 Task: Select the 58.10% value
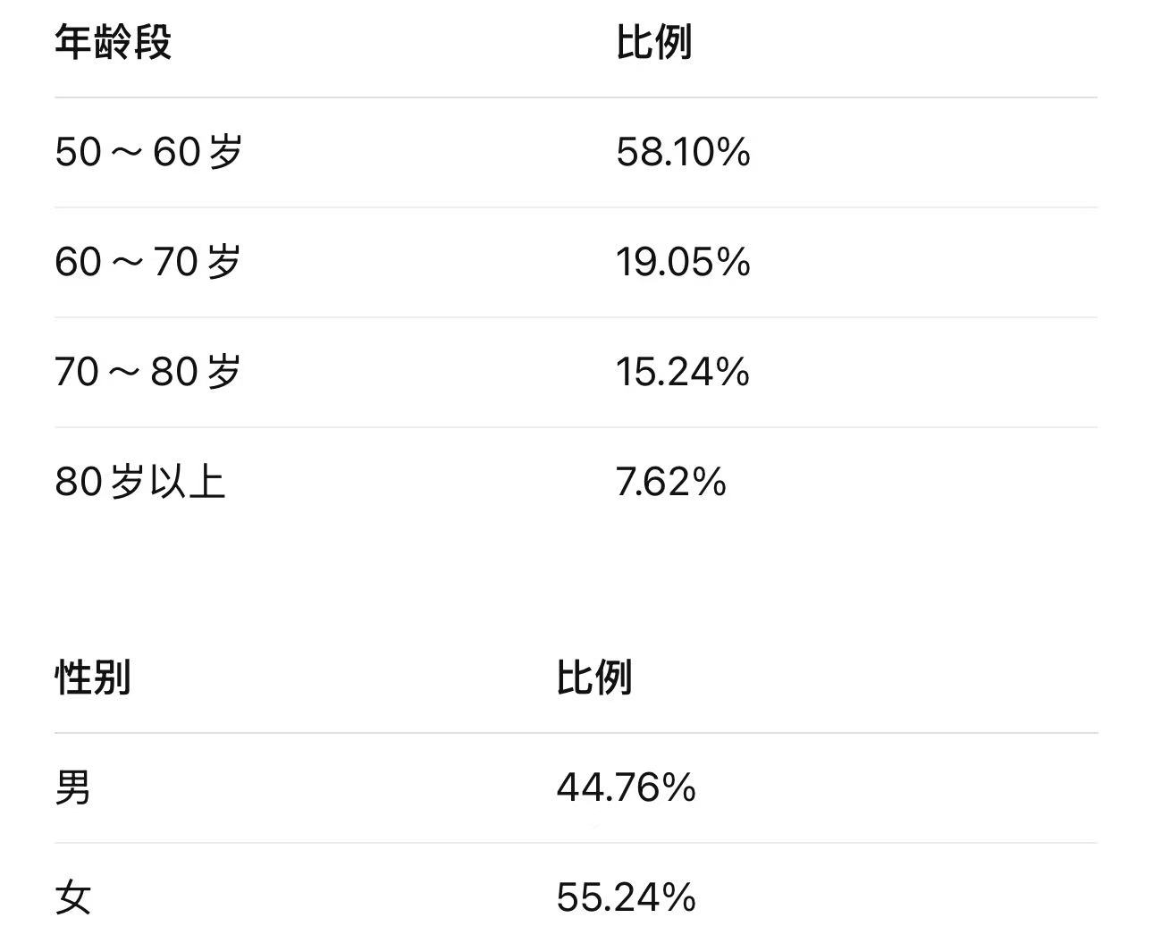[683, 152]
